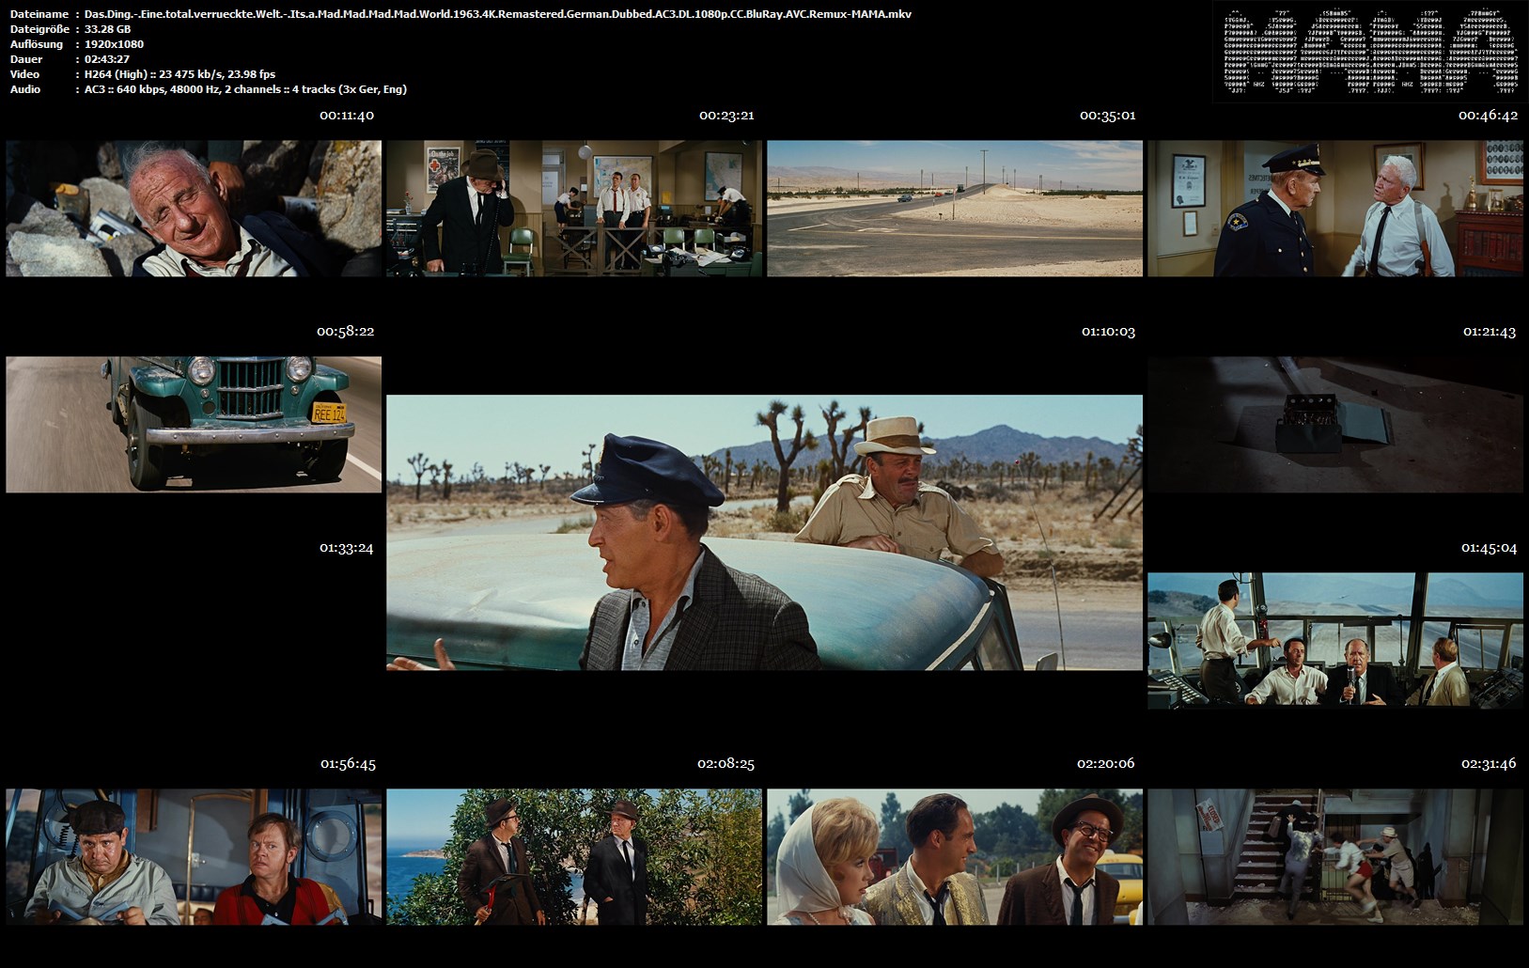Open the thumbnail at 01:56:45
The height and width of the screenshot is (968, 1529).
pyautogui.click(x=194, y=857)
